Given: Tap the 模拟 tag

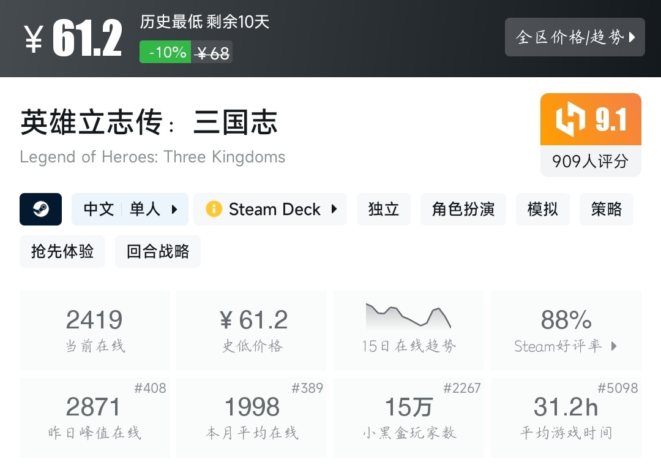Looking at the screenshot, I should pos(543,209).
